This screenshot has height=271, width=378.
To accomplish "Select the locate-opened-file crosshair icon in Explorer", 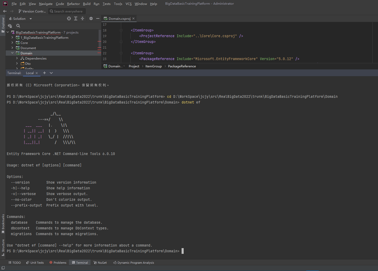I will (69, 18).
